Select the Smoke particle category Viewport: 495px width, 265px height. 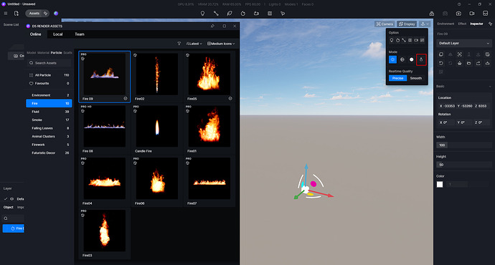(49, 120)
